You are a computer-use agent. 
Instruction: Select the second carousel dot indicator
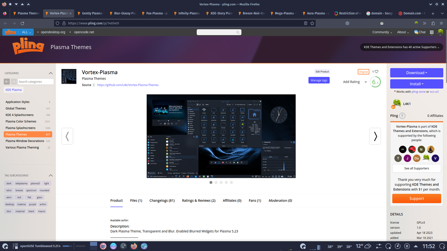[216, 182]
